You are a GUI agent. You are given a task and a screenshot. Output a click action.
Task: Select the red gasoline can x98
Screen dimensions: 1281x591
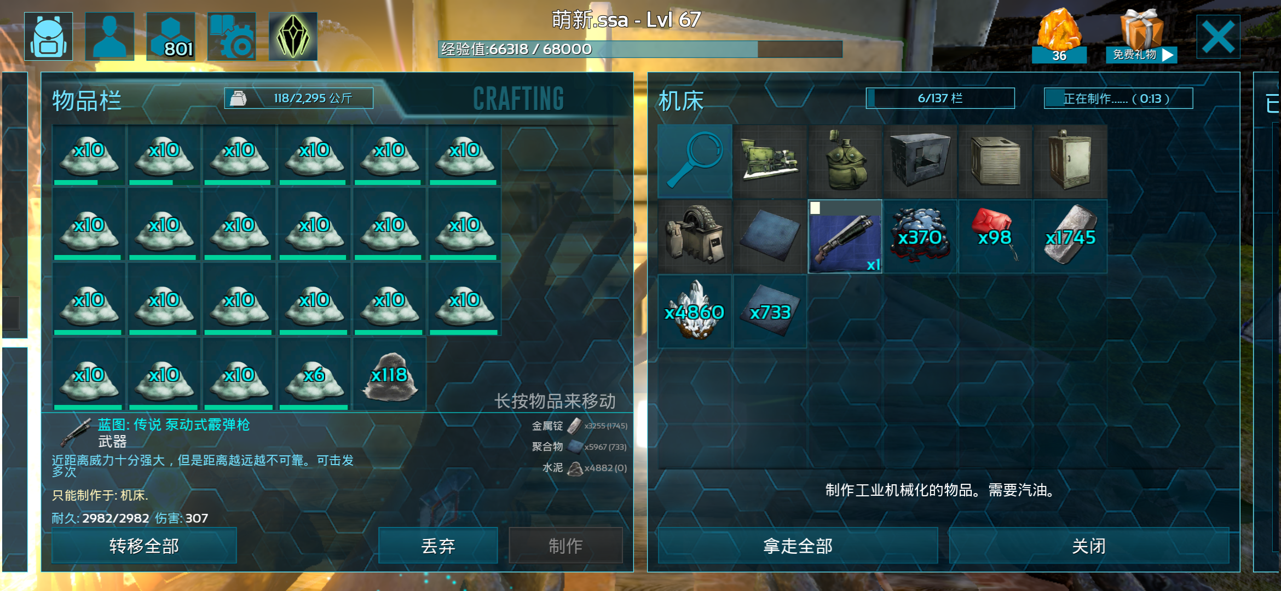995,236
